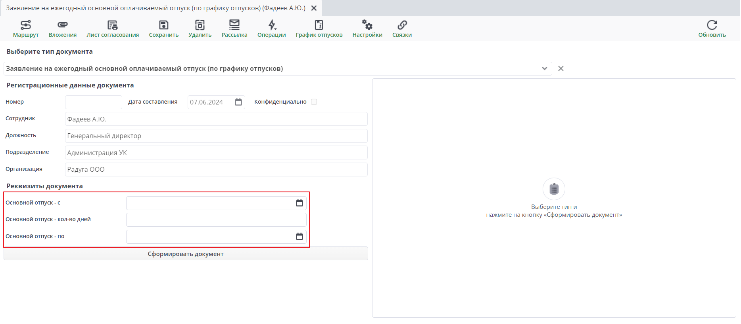Viewport: 741px width, 324px height.
Task: Open calendar for Основной отпуск - с
Action: click(299, 203)
